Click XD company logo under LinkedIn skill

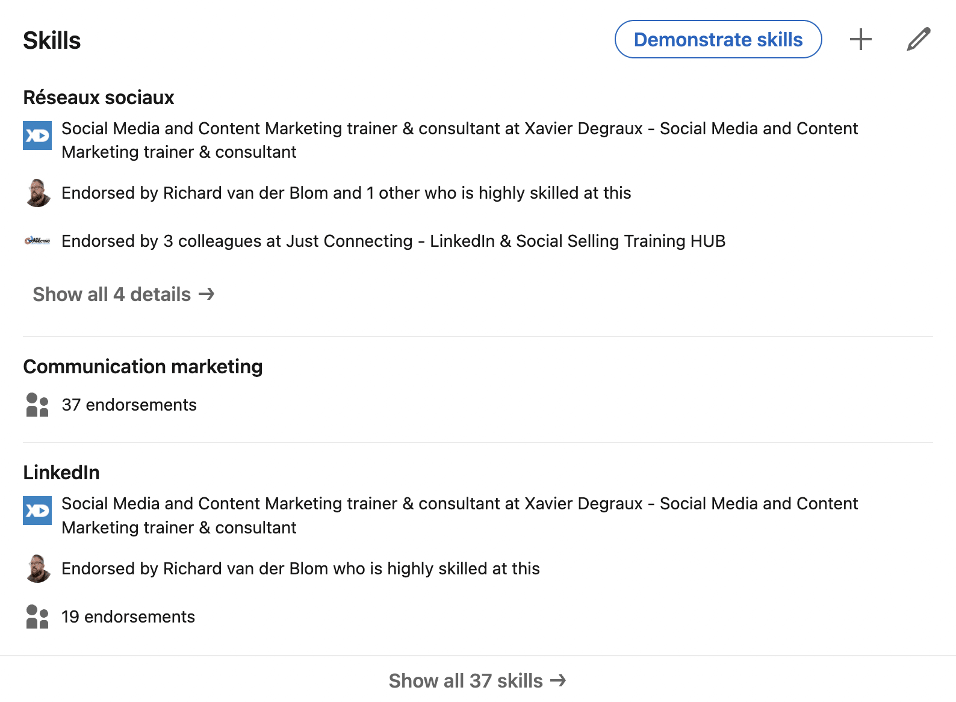(37, 511)
